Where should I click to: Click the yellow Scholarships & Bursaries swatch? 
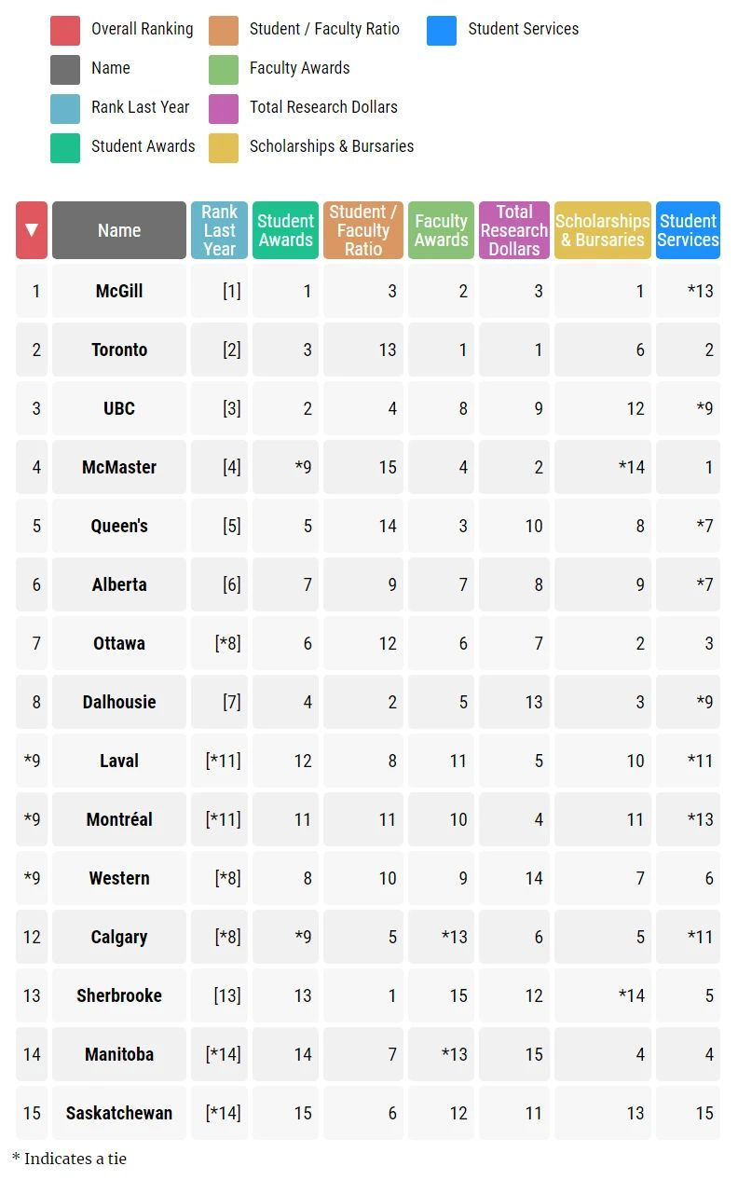coord(224,147)
